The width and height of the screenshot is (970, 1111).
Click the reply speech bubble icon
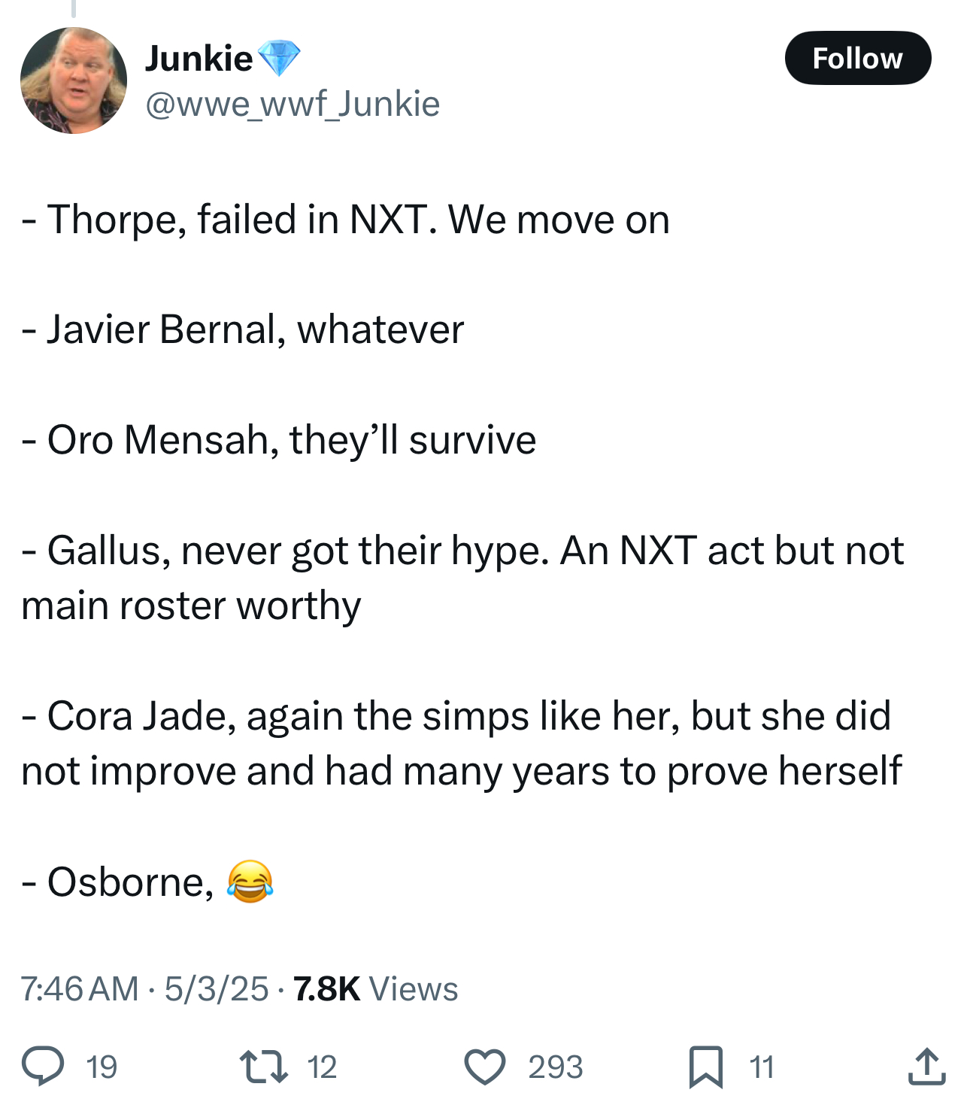(x=43, y=1066)
